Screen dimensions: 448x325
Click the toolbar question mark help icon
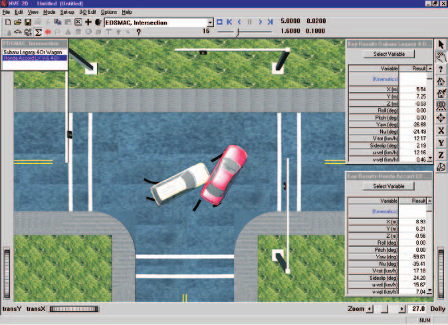138,33
